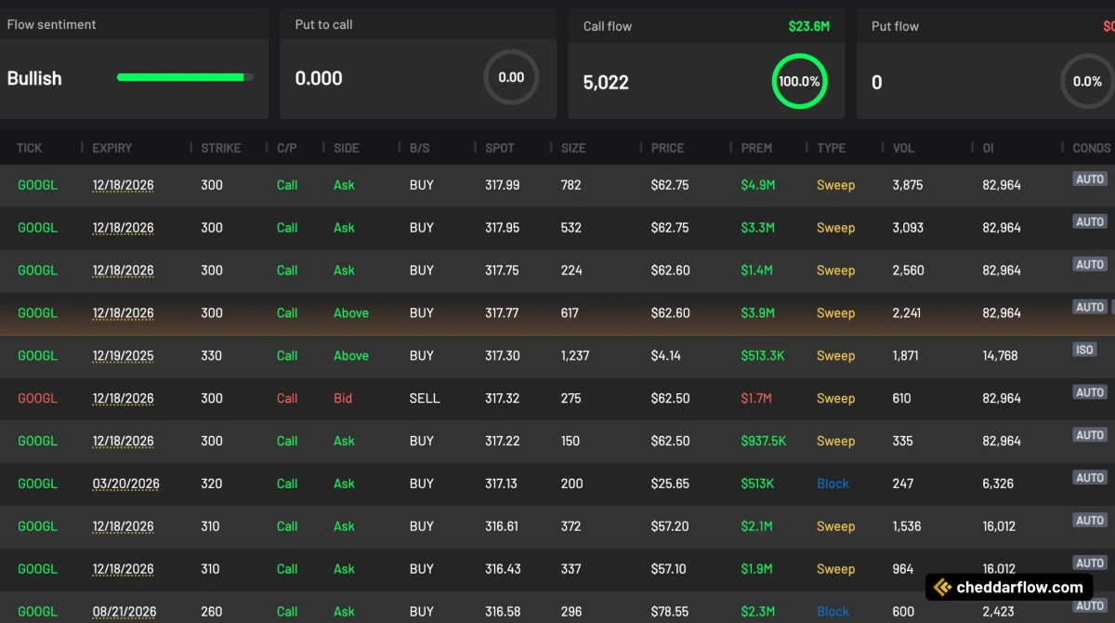Sort the table by TICK column header
The width and height of the screenshot is (1115, 623).
click(29, 148)
